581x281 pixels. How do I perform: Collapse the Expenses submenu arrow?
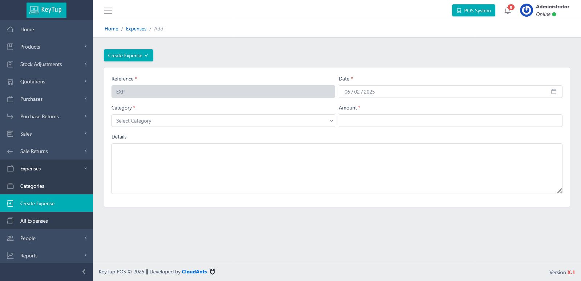pyautogui.click(x=86, y=168)
